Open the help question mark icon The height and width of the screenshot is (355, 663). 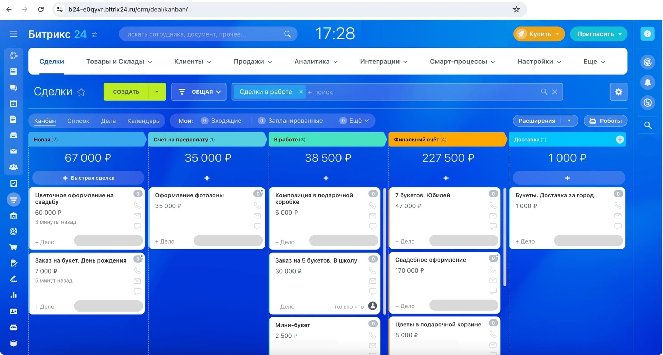tap(647, 34)
